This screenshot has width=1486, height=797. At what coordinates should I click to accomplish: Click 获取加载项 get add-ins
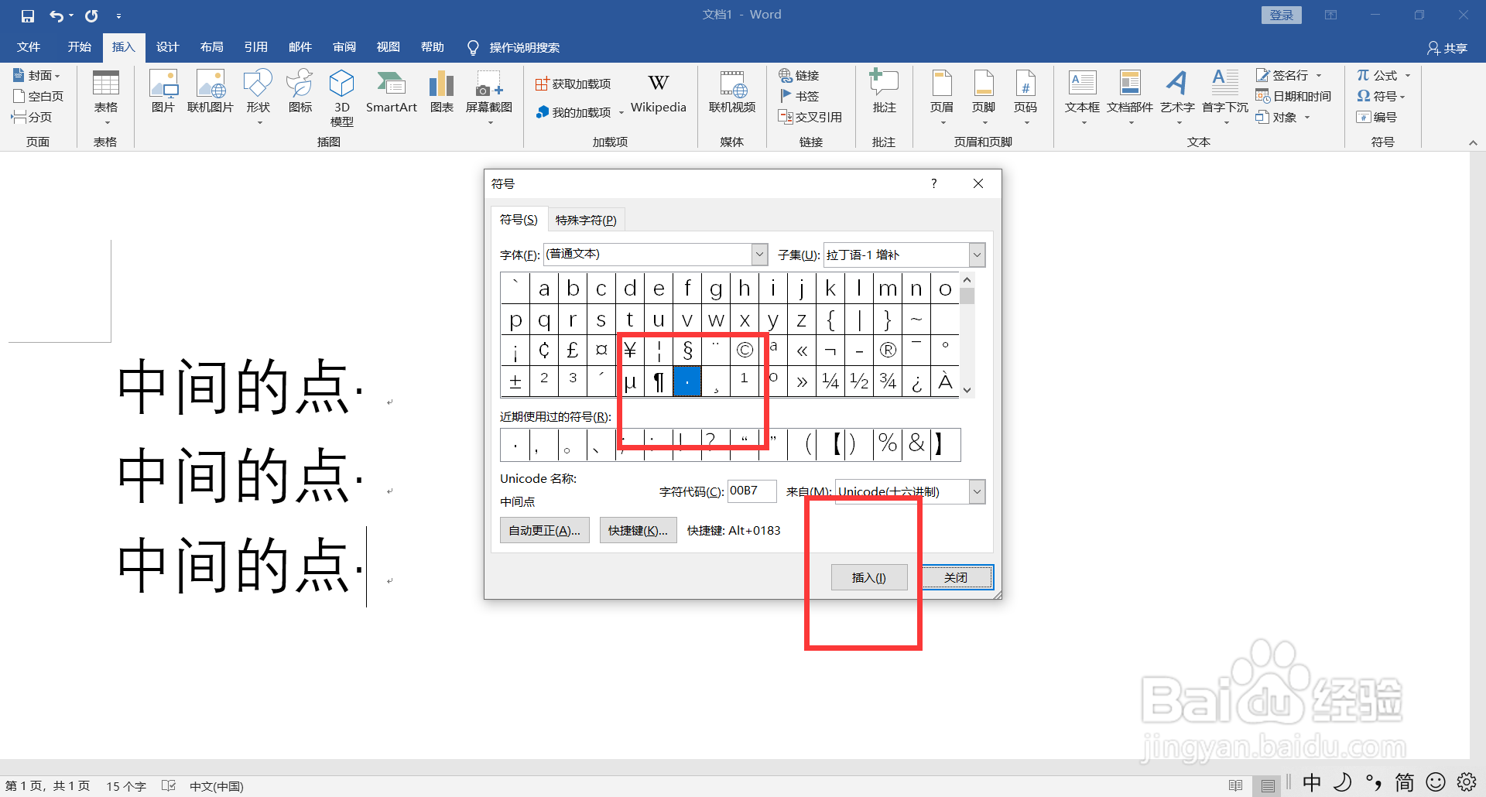(574, 84)
